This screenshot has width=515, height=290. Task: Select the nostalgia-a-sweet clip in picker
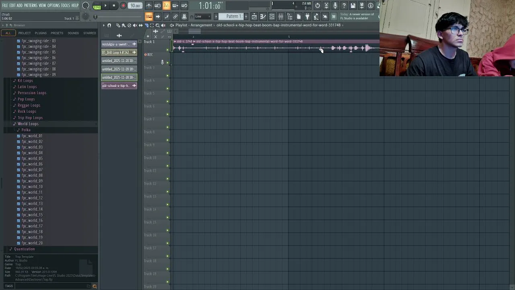pos(119,44)
